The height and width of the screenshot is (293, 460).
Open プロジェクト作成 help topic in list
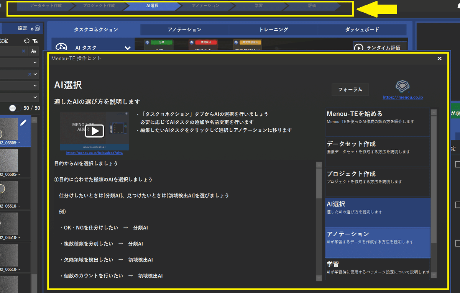click(x=378, y=182)
